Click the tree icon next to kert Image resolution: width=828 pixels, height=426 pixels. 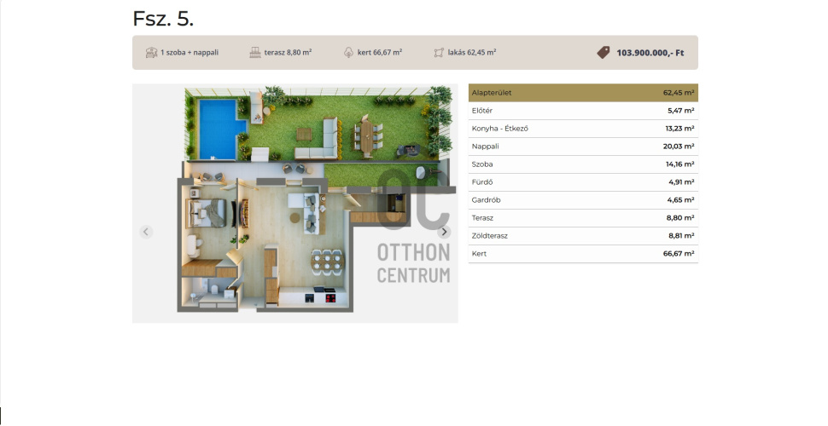coord(348,52)
